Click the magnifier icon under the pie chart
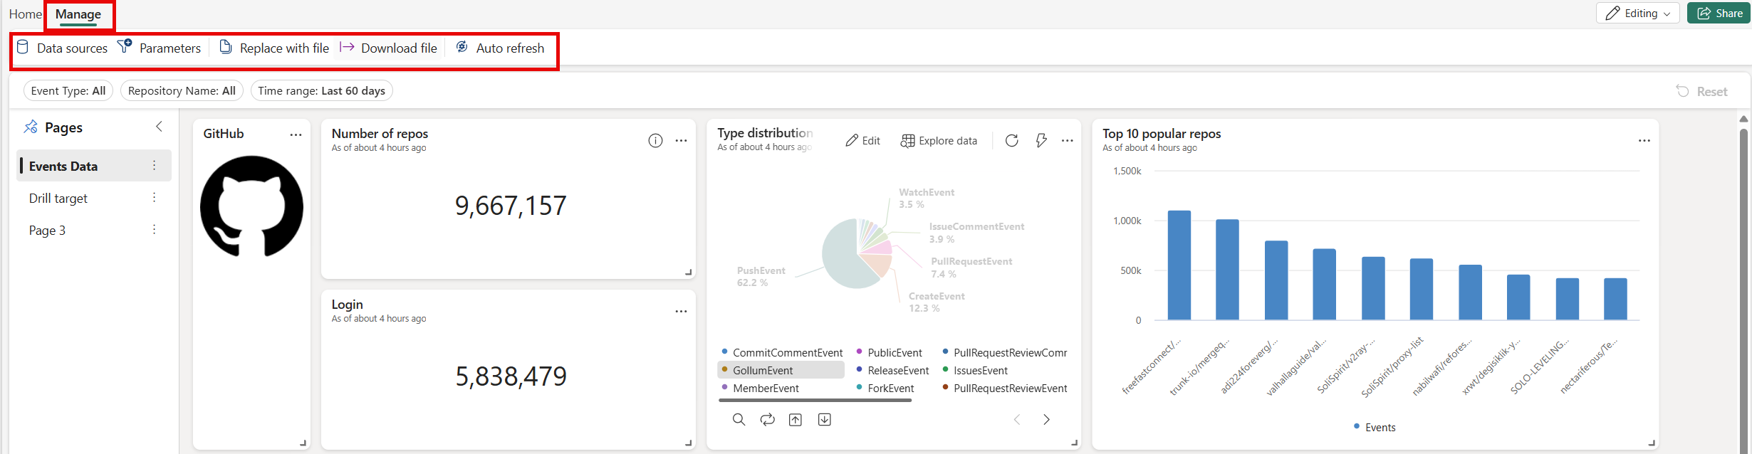 [x=739, y=420]
